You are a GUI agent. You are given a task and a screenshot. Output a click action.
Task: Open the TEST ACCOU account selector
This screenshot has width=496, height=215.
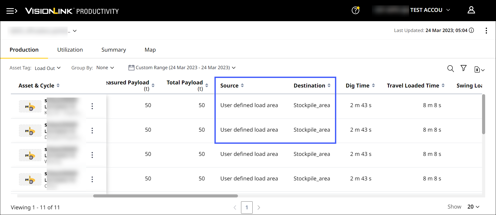click(x=430, y=10)
